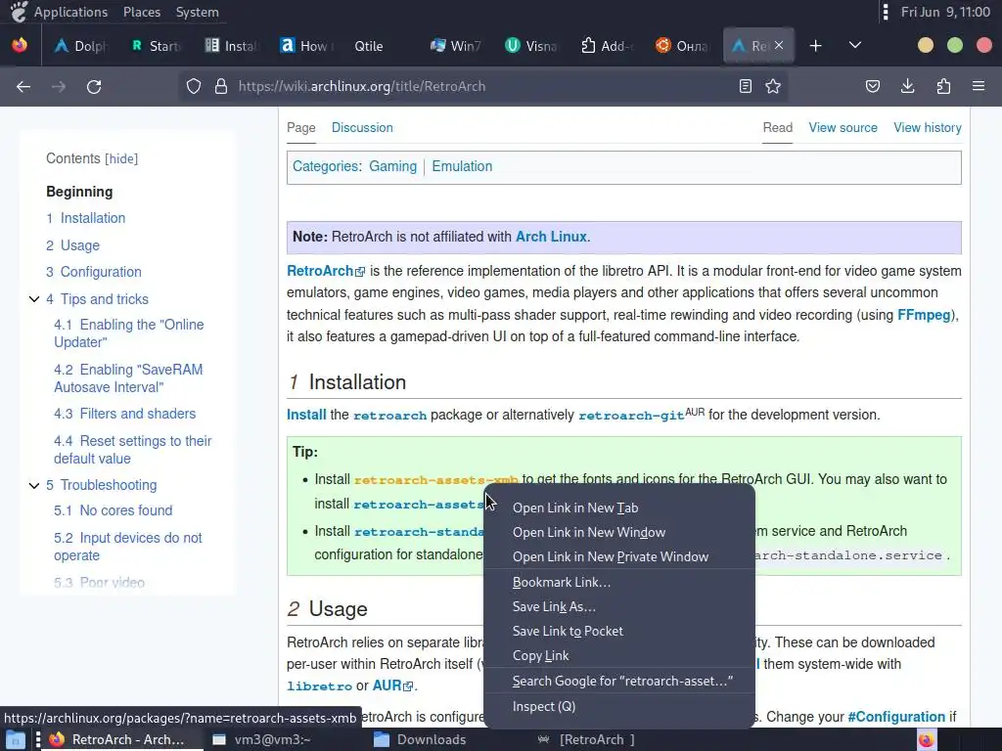Jump to Filters and shaders in contents
Image resolution: width=1002 pixels, height=751 pixels.
tap(124, 414)
